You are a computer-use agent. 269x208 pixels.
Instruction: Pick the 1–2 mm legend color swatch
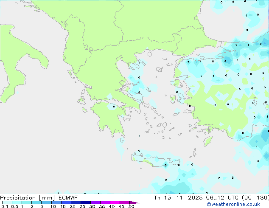coord(27,202)
